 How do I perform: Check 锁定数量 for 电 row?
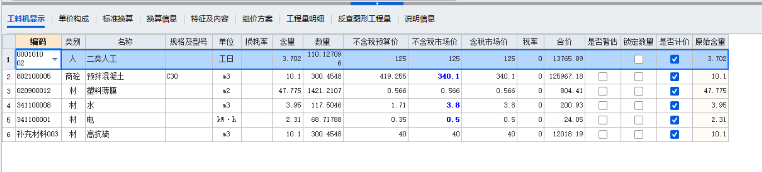pos(639,120)
